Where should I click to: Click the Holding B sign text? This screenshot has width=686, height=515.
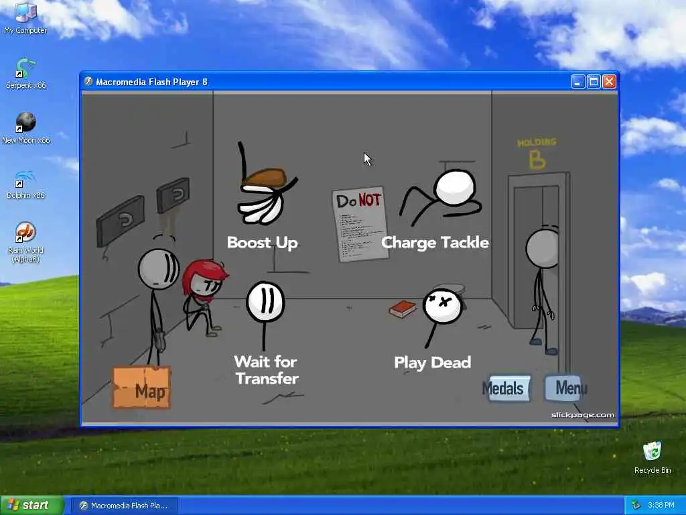[537, 154]
